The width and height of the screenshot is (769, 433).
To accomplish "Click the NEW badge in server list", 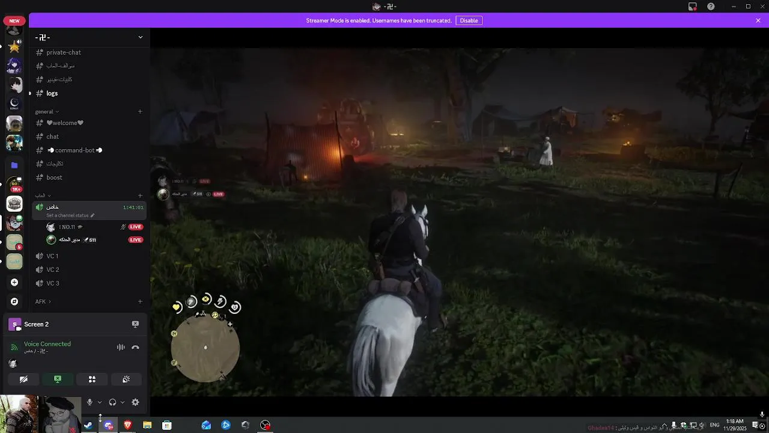I will point(14,20).
